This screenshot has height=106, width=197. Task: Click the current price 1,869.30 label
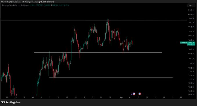coord(191,43)
